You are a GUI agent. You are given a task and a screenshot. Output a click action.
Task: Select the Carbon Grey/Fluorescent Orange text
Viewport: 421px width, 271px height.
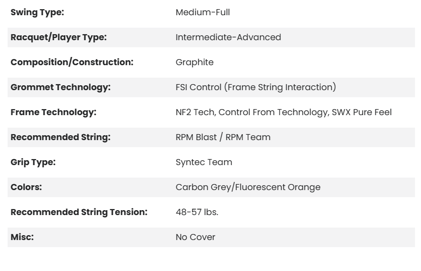click(248, 187)
